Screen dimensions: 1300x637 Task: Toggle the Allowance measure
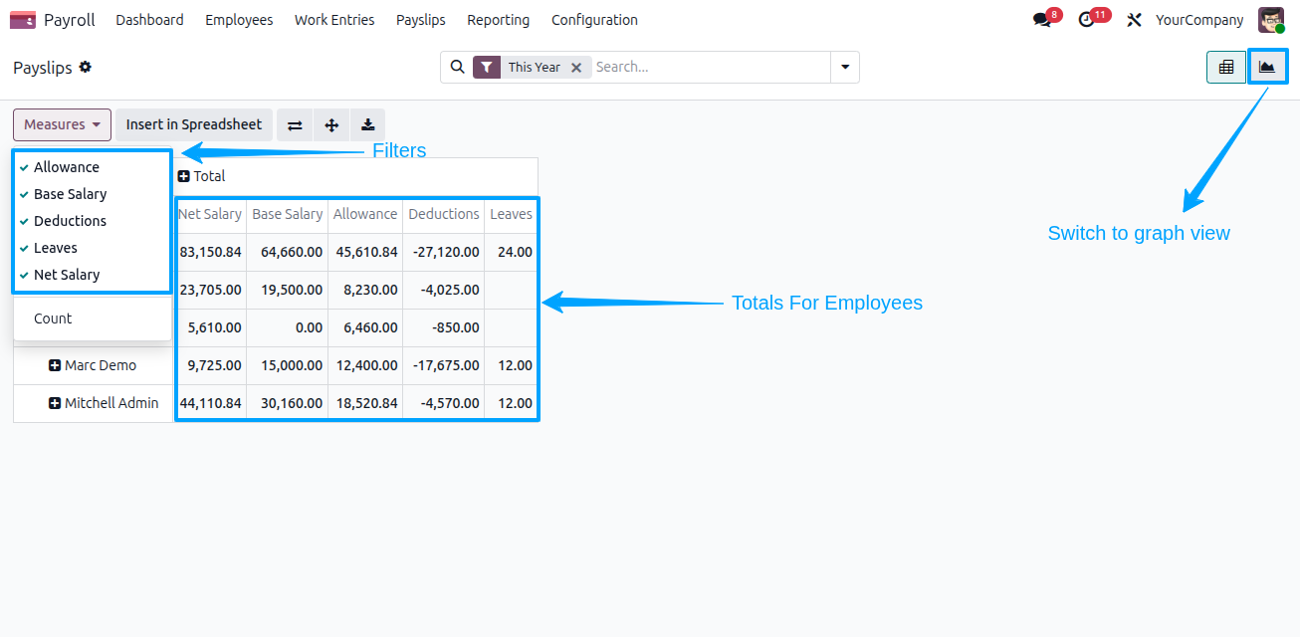coord(93,167)
